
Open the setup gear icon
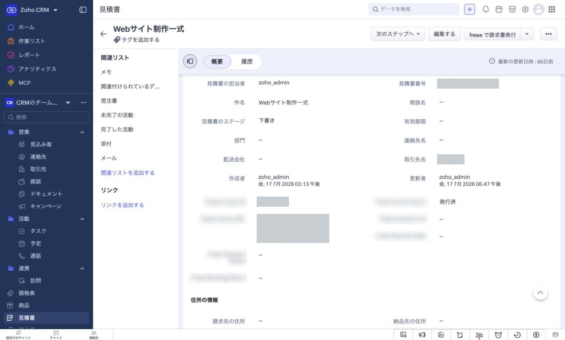pos(525,9)
